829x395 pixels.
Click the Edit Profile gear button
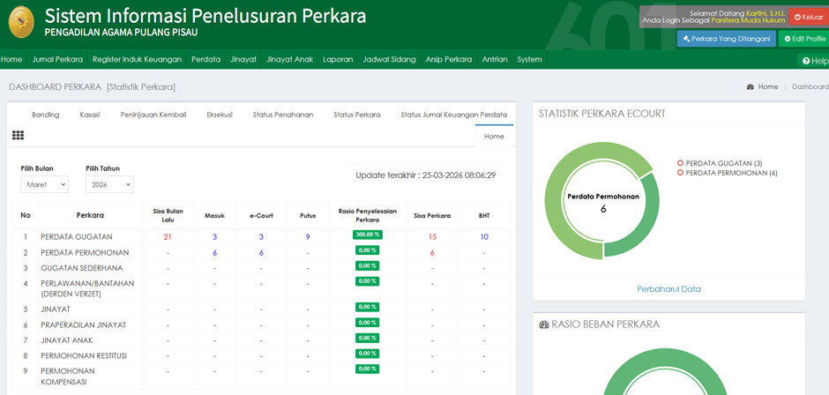pyautogui.click(x=804, y=39)
